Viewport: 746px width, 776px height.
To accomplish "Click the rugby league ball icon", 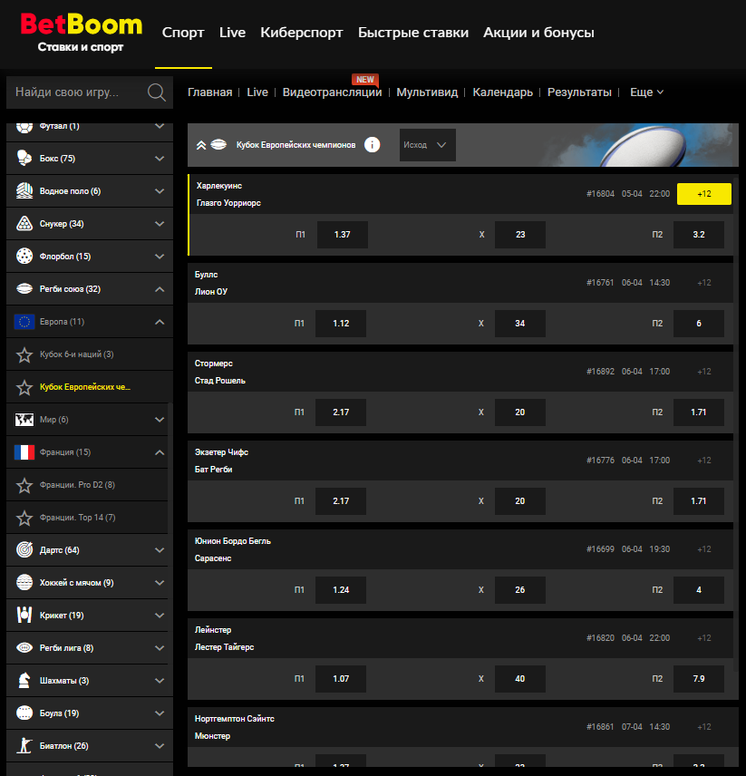I will click(24, 648).
